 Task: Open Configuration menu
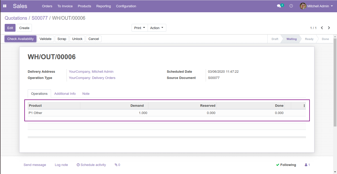click(x=126, y=6)
